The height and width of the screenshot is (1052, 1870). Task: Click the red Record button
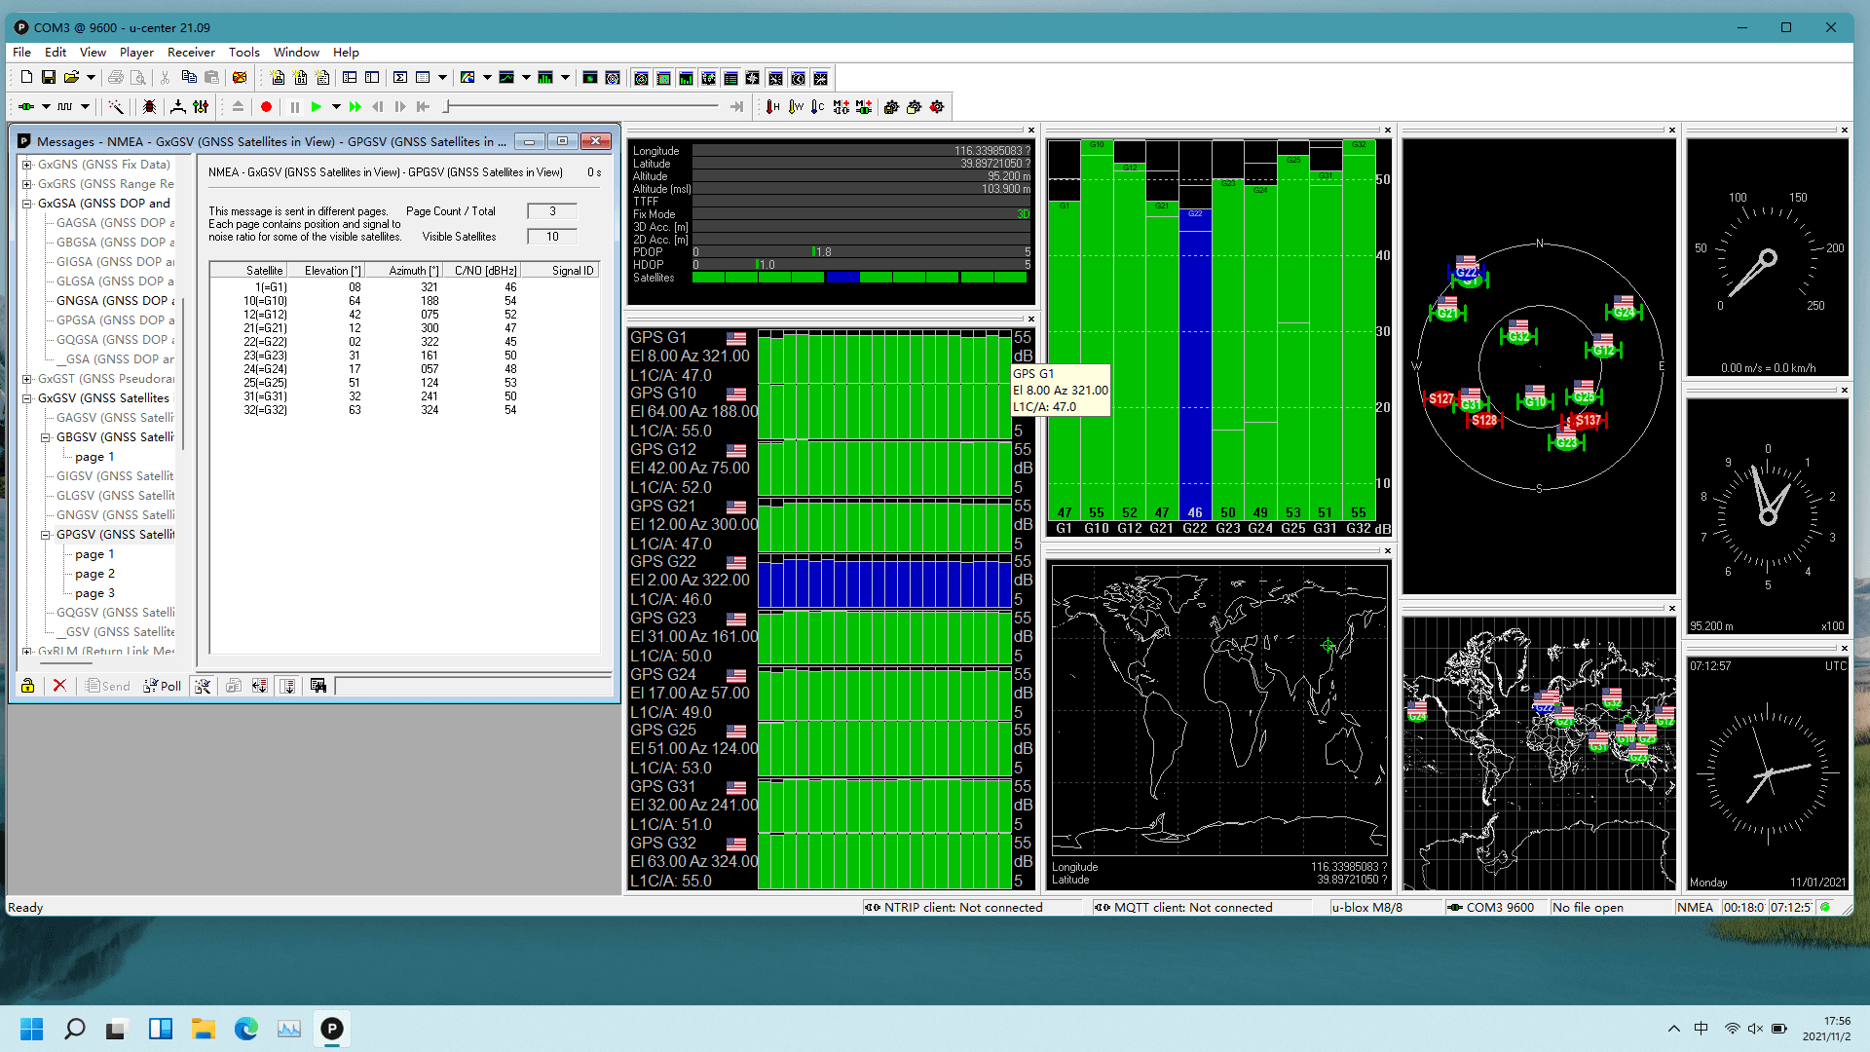(x=266, y=107)
